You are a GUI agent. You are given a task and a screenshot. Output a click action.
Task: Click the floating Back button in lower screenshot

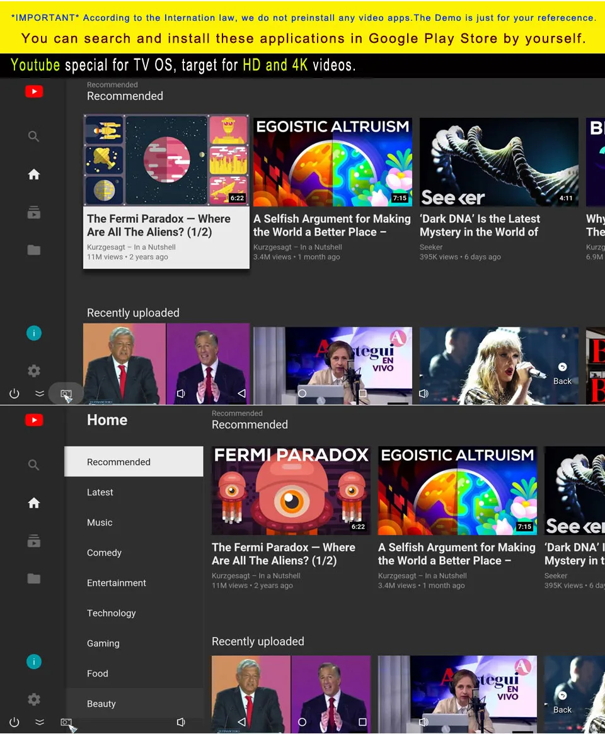(x=562, y=703)
